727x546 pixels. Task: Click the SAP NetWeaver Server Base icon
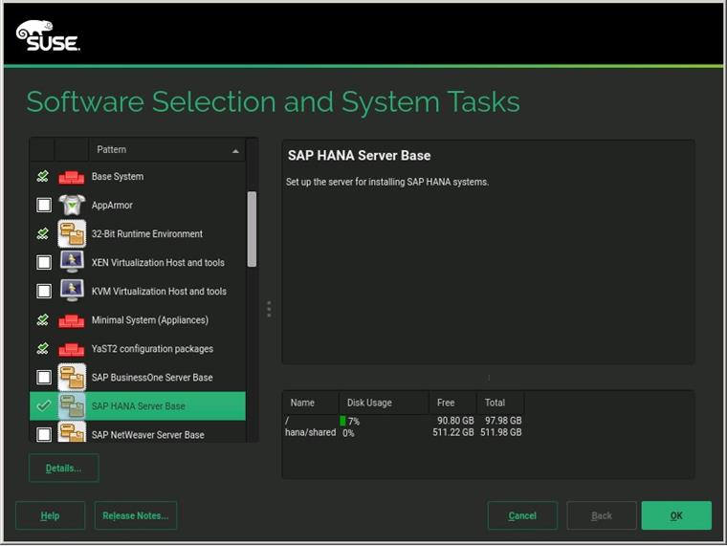72,432
